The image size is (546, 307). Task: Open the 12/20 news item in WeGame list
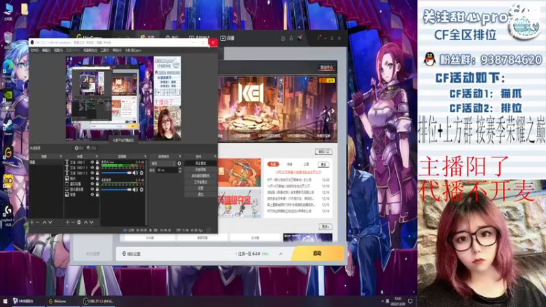click(x=298, y=180)
